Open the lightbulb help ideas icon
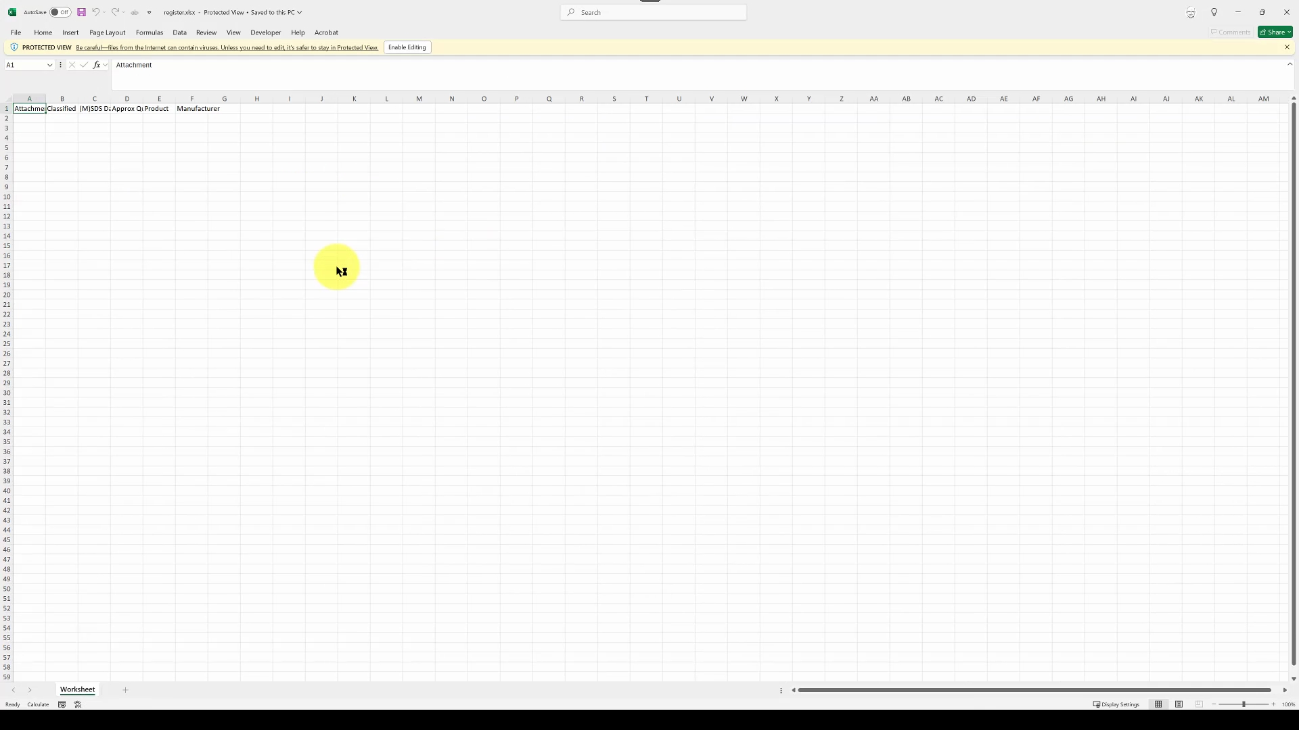This screenshot has width=1299, height=730. click(1214, 12)
